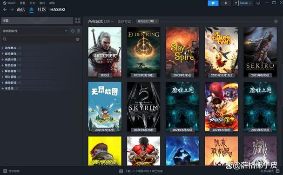Screen dimensions: 283x175
Task: Open the HASAKI profile tab
Action: point(58,9)
